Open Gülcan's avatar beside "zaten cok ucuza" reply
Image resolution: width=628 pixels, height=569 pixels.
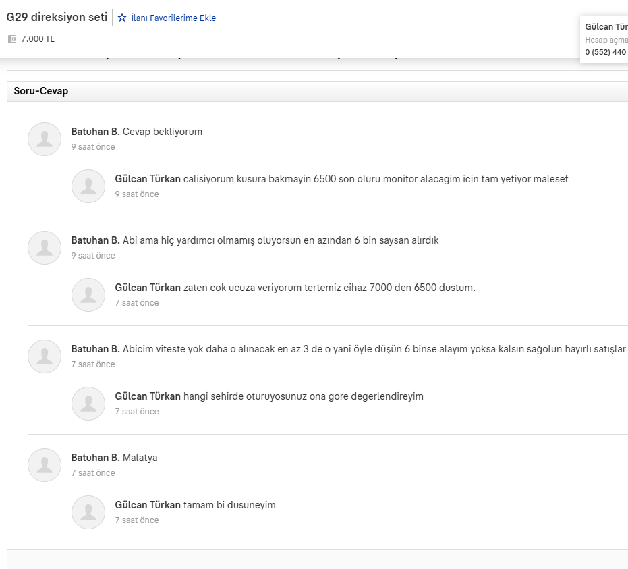click(88, 295)
